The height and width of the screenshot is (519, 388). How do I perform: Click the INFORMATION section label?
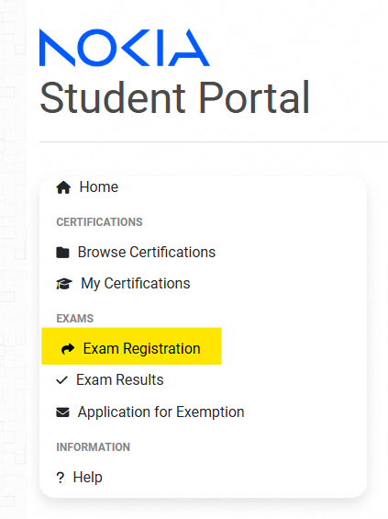[x=94, y=447]
